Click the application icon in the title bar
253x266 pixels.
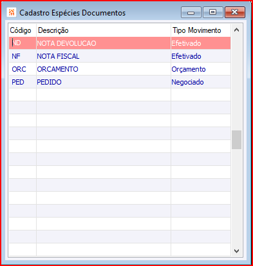point(12,12)
